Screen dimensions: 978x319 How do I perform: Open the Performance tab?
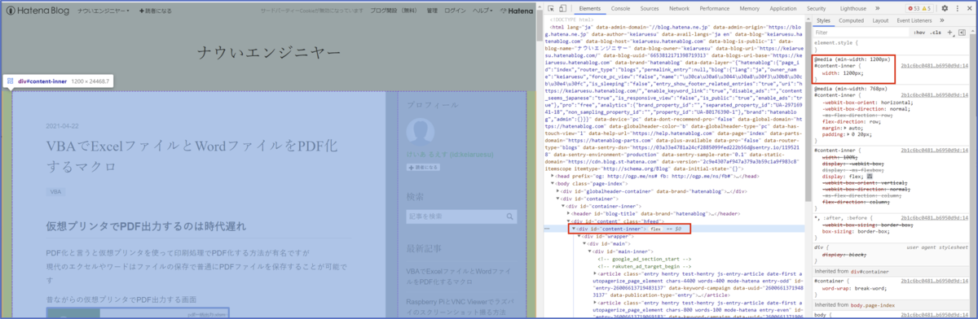click(715, 8)
